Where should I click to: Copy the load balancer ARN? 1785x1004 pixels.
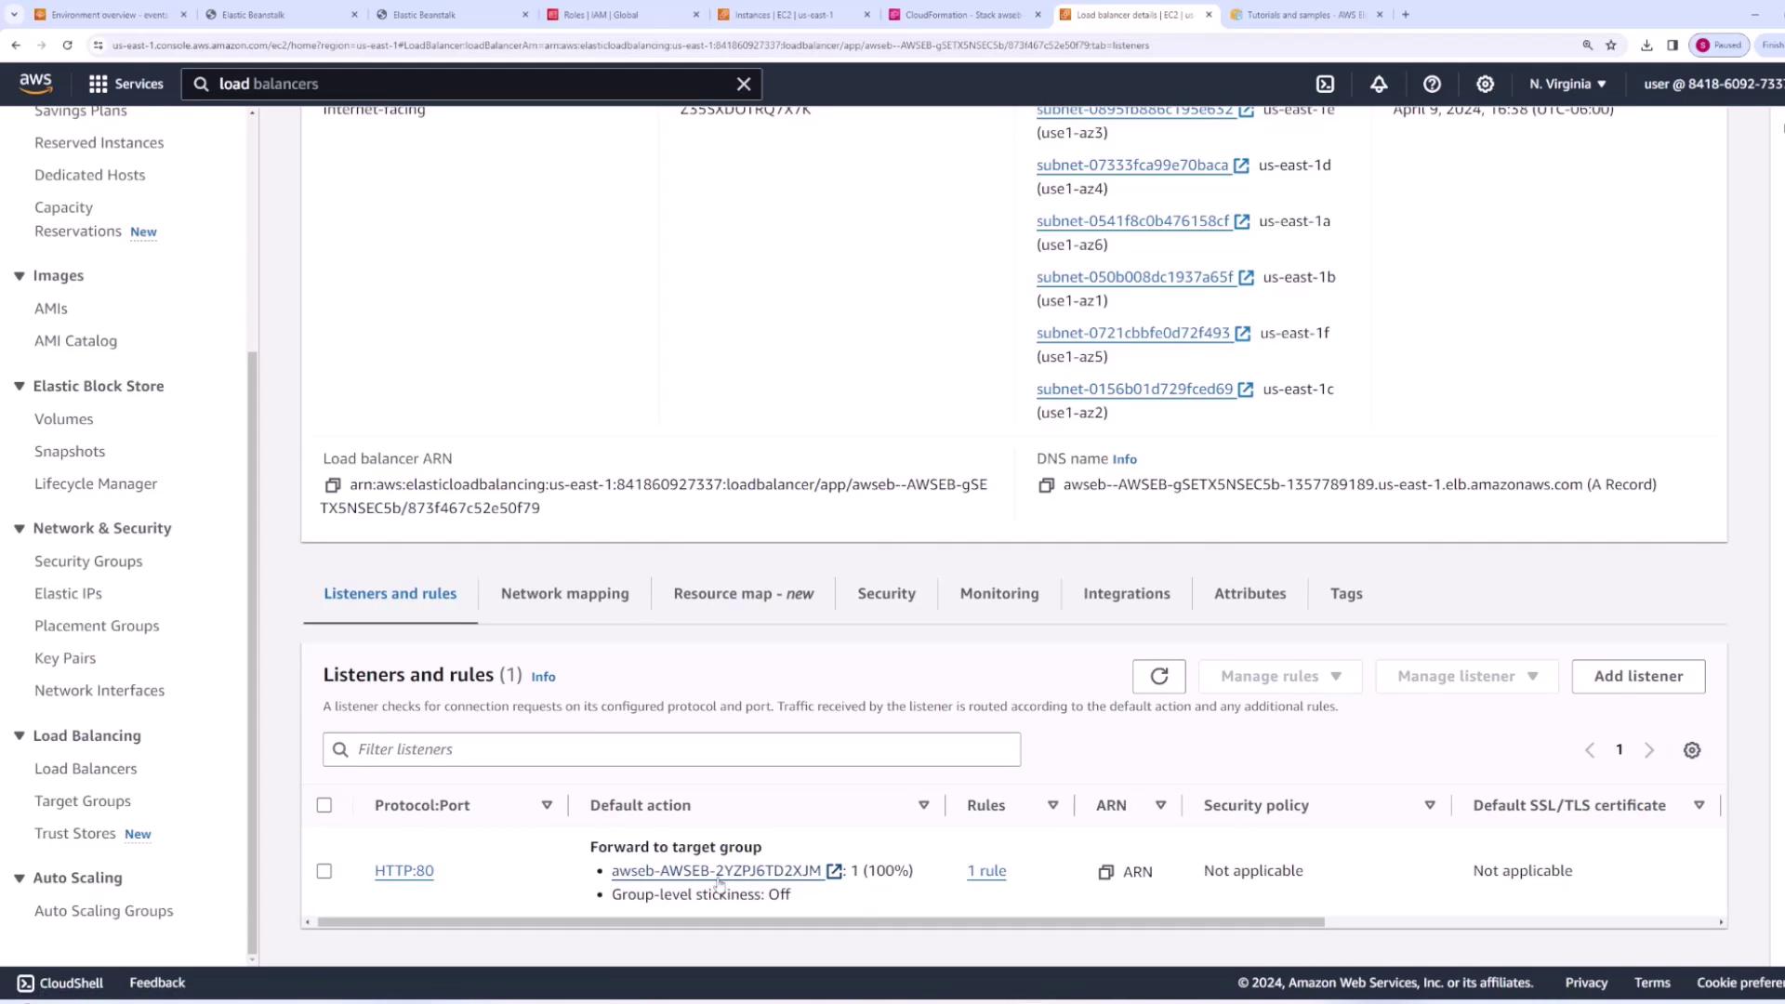[332, 485]
